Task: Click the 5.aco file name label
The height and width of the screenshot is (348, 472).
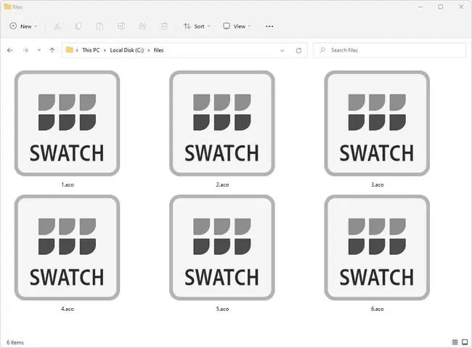Action: [x=222, y=309]
